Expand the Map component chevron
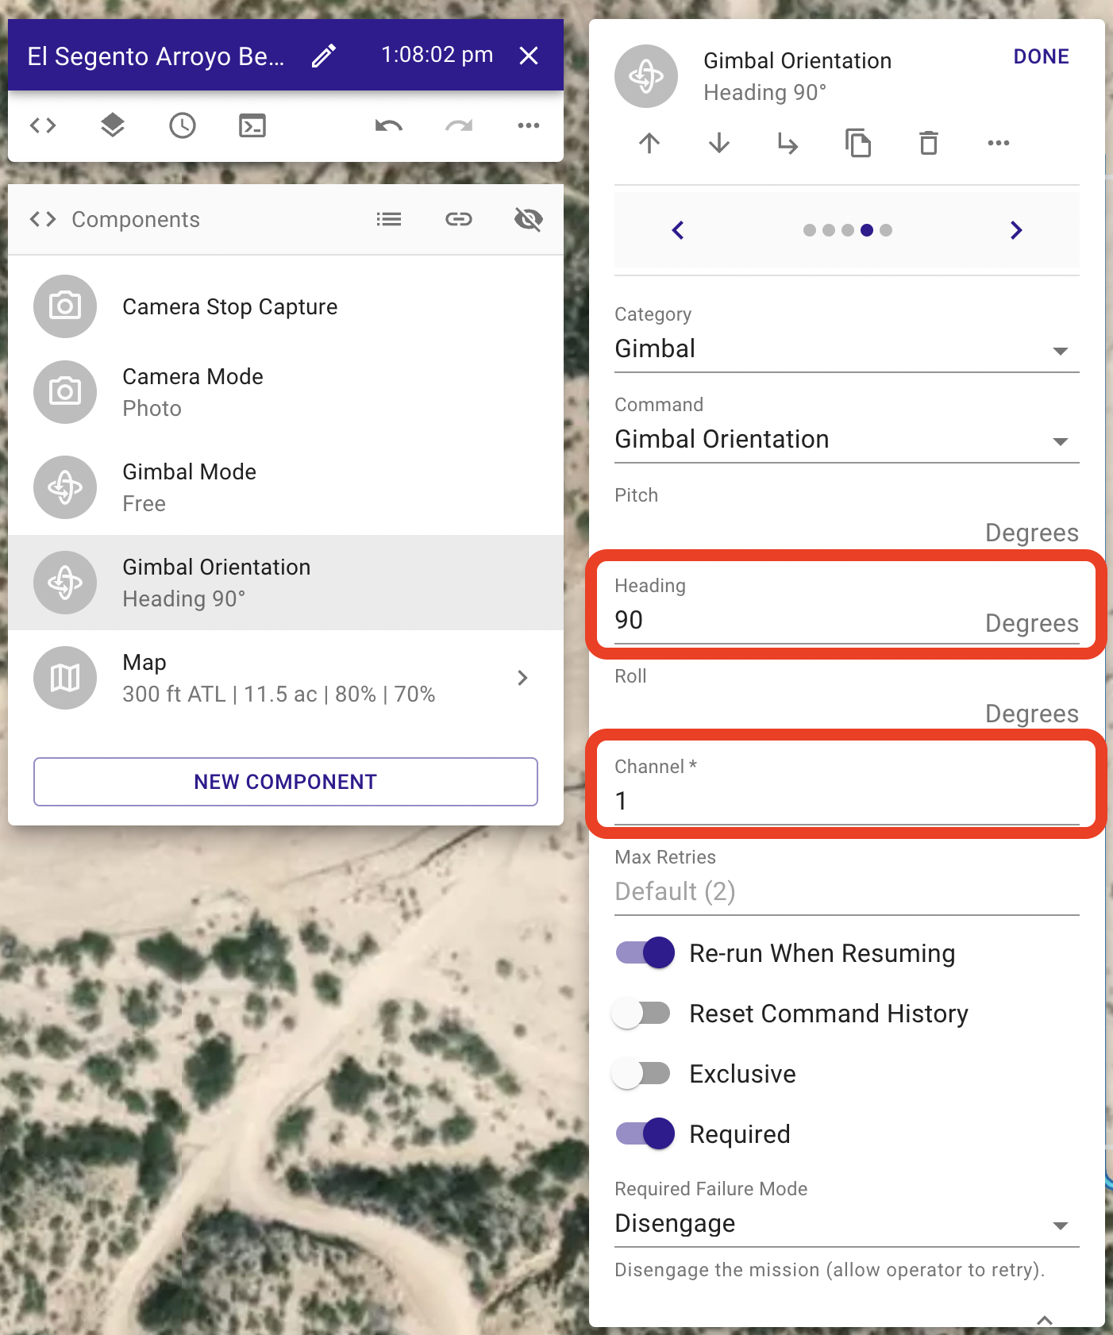The width and height of the screenshot is (1113, 1335). tap(522, 678)
